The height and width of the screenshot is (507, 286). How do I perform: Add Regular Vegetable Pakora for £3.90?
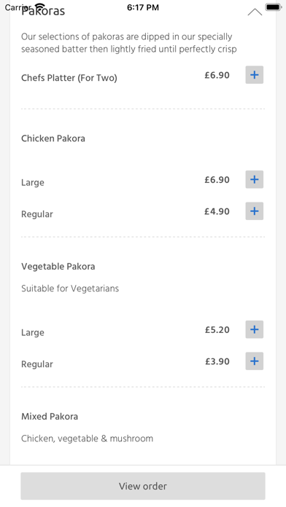pyautogui.click(x=254, y=361)
